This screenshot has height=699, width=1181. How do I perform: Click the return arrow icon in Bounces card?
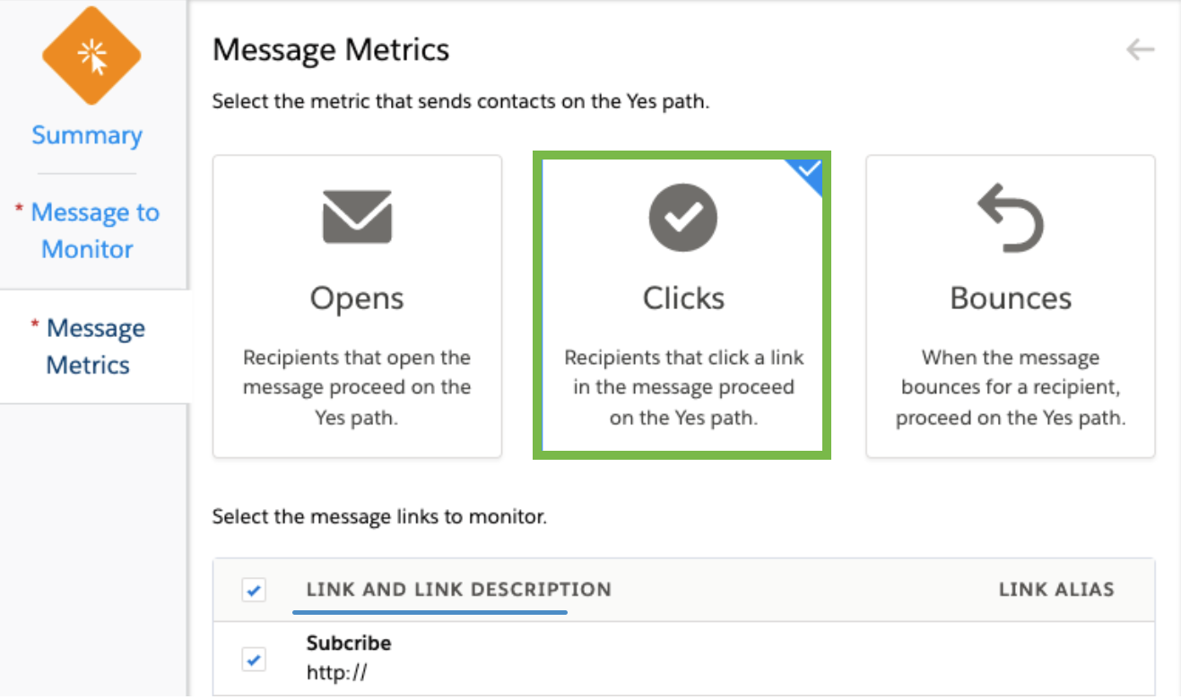point(1011,217)
